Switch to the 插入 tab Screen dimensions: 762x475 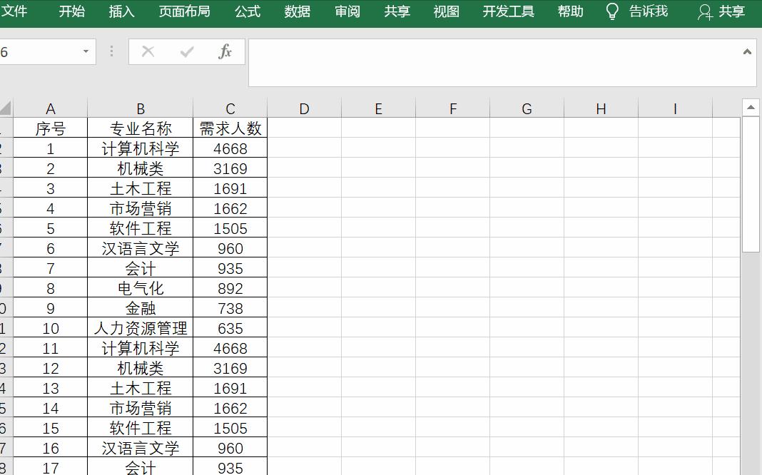click(x=121, y=11)
